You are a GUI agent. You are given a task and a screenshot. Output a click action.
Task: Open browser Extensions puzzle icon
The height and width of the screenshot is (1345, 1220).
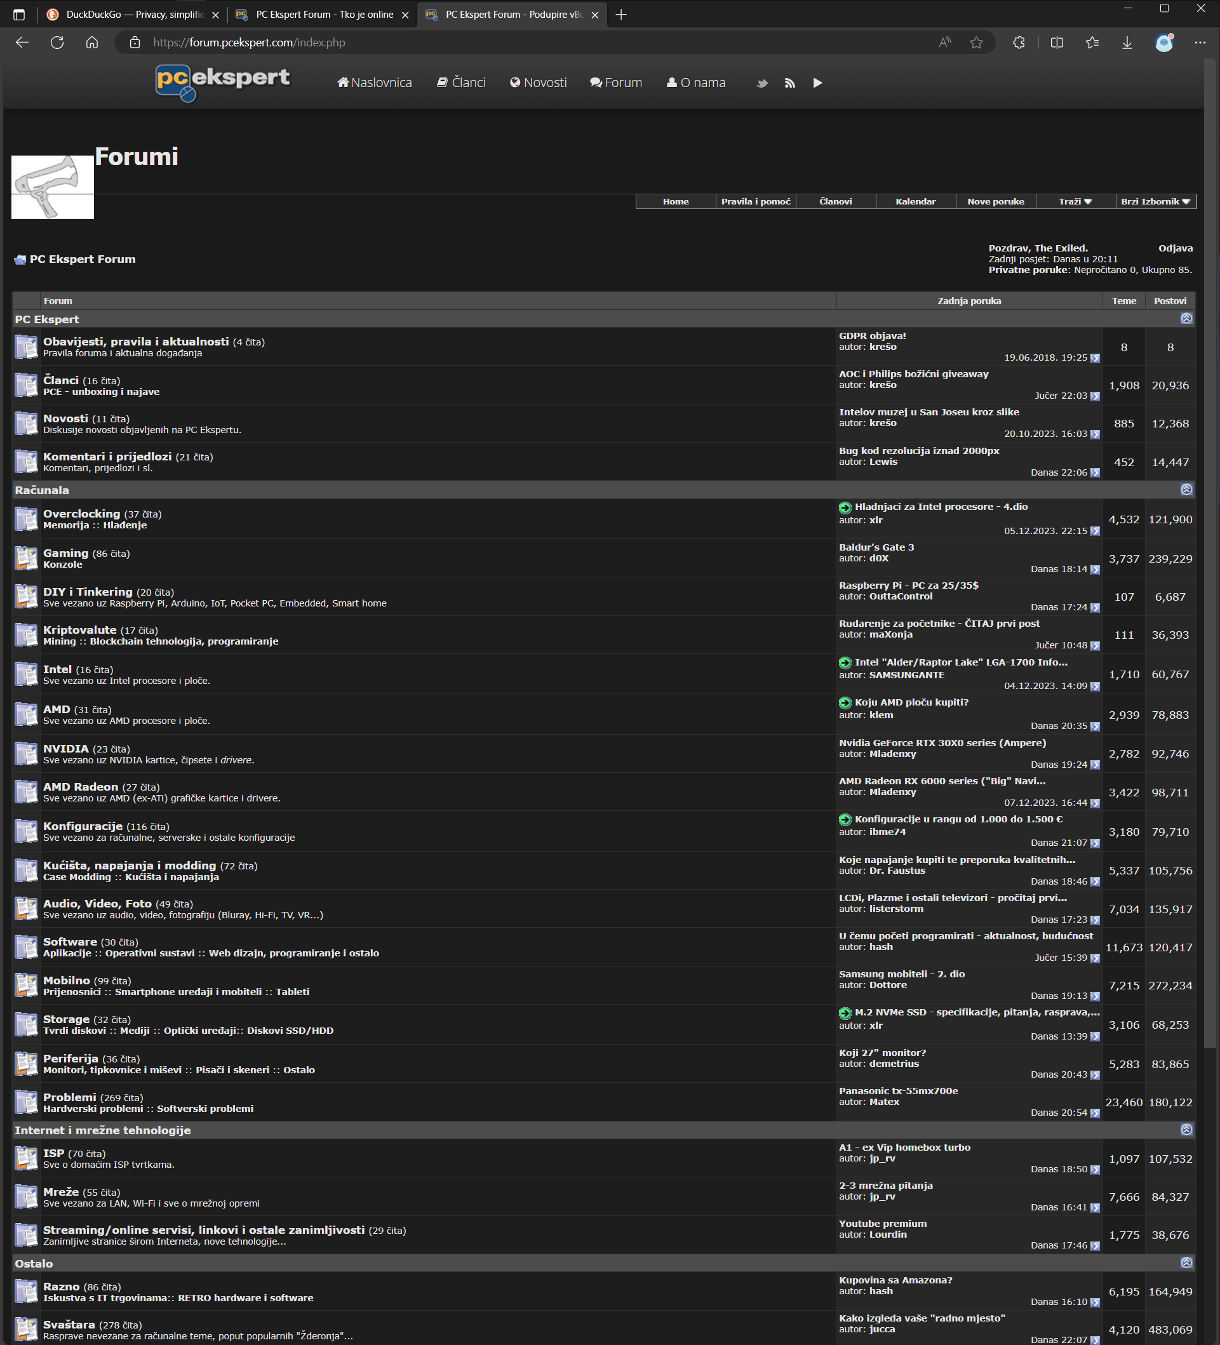point(1019,43)
